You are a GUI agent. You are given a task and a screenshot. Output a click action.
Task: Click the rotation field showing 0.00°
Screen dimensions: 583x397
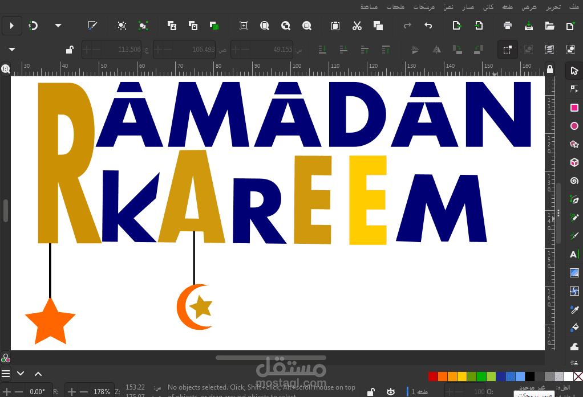pyautogui.click(x=37, y=392)
